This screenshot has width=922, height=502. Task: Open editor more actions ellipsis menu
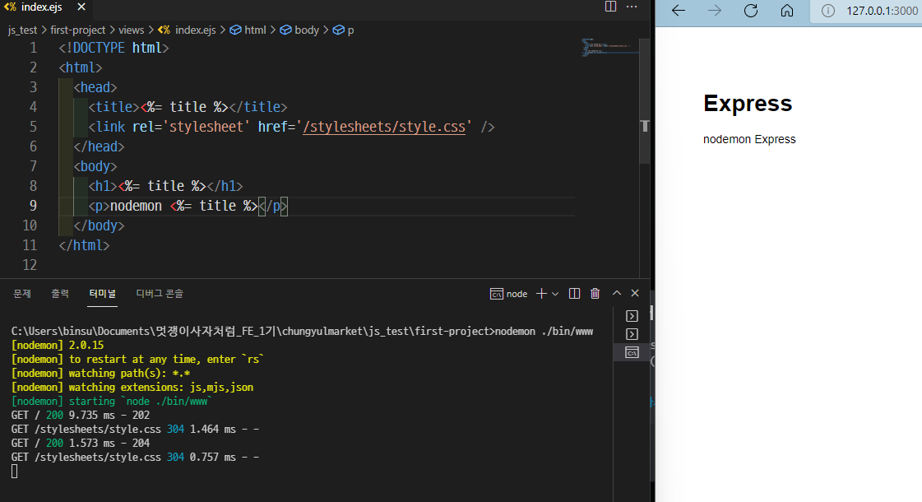point(632,7)
